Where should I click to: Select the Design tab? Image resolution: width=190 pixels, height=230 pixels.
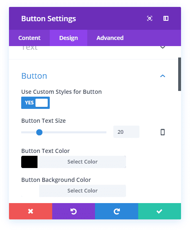pos(68,38)
